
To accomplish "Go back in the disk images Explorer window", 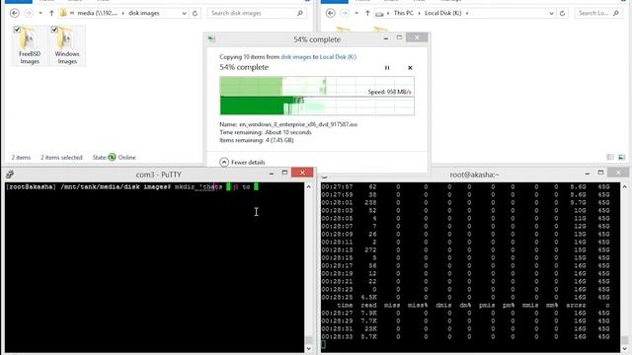I will (x=15, y=13).
